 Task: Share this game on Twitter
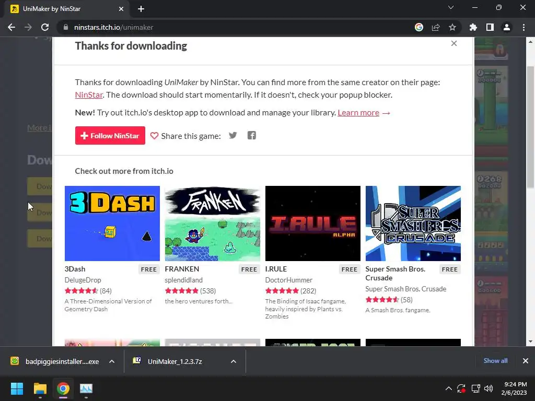[x=232, y=135]
